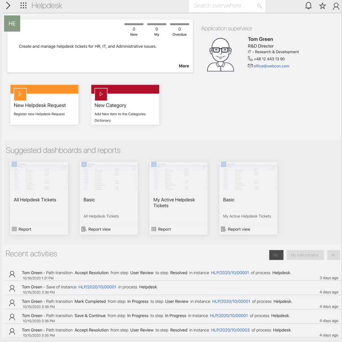The image size is (342, 342).
Task: Expand description with More link
Action: coord(184,66)
